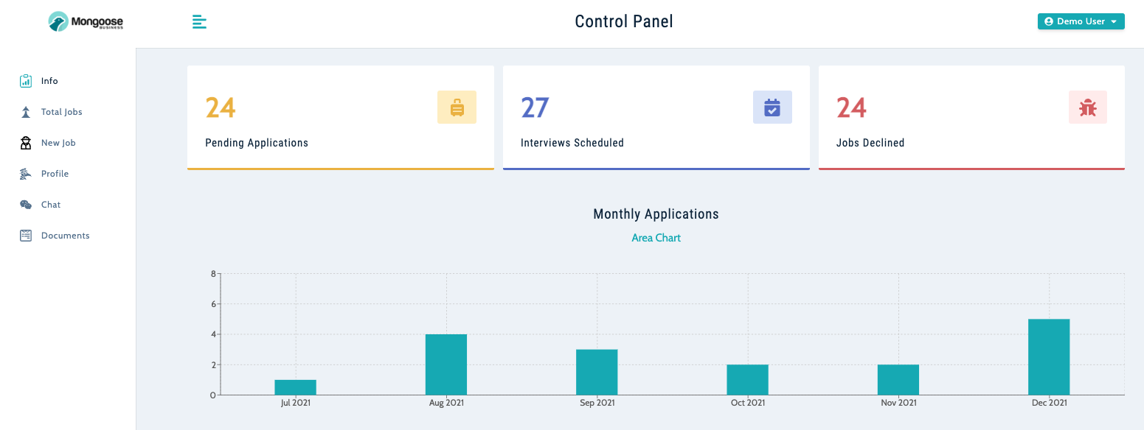
Task: Open the Documents menu label
Action: (66, 236)
